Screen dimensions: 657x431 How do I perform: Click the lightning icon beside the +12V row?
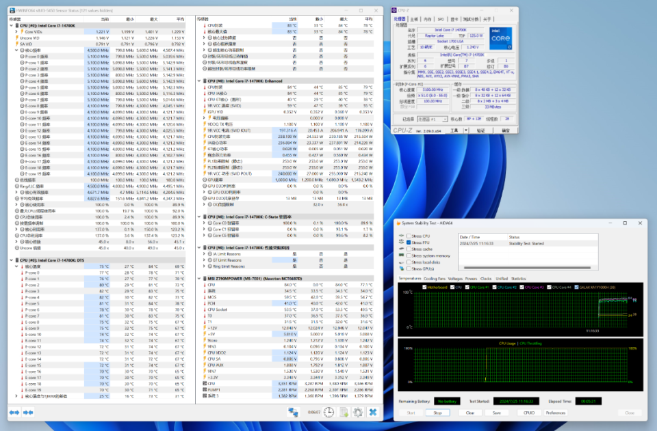[205, 328]
